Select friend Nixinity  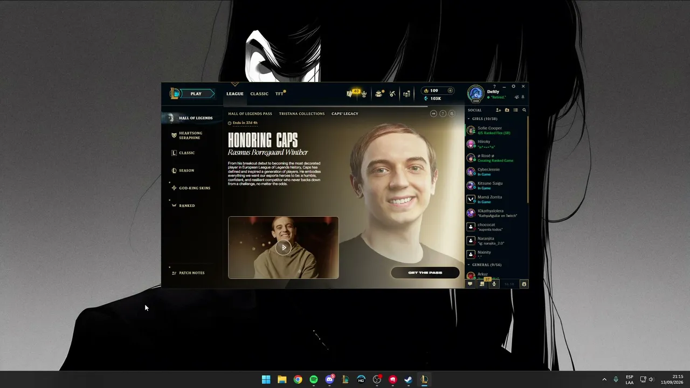coord(496,254)
